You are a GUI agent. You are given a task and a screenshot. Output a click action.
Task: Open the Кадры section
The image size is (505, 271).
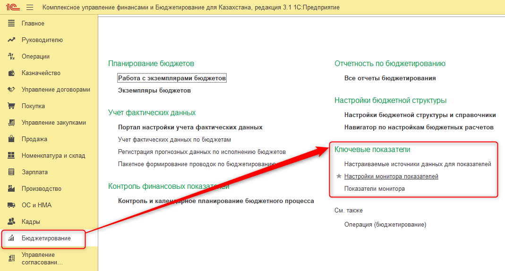31,222
